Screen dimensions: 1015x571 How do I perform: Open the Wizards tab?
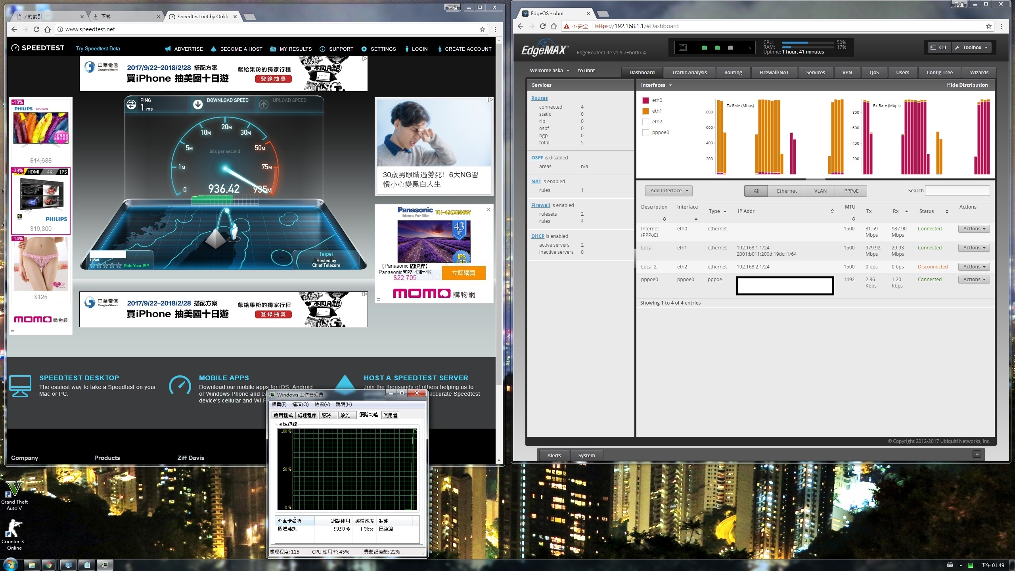pos(979,72)
